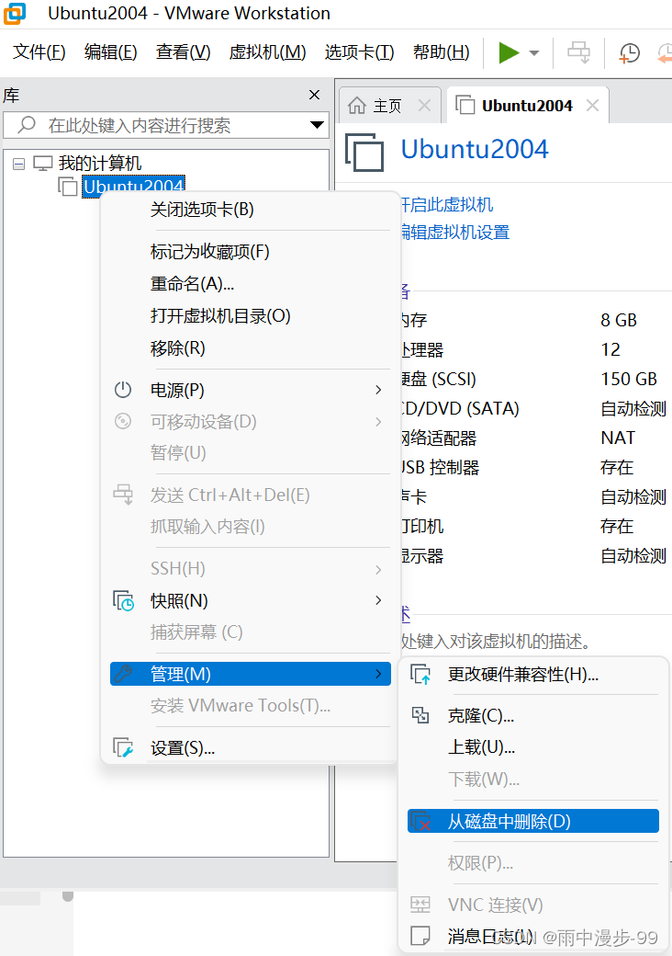Switch to the 主页 home tab

point(387,106)
